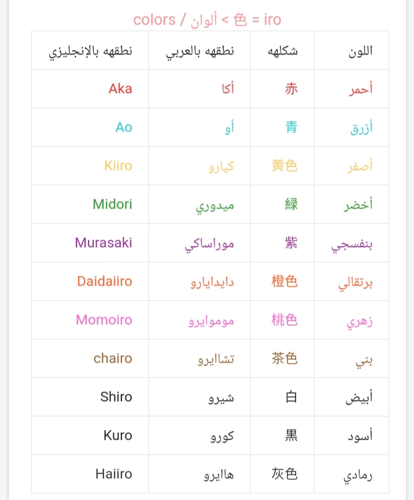Screen dimensions: 414x500
Task: Click the brown "chairo" cell
Action: 113,358
